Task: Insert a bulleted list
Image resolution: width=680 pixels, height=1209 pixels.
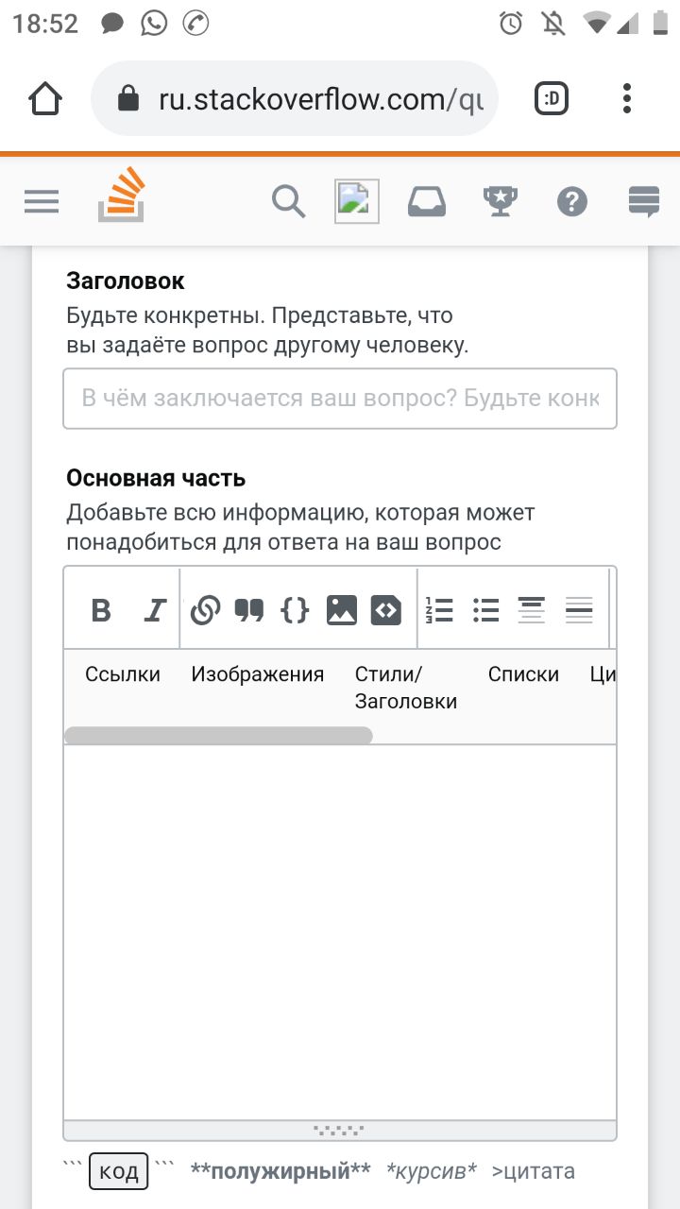Action: click(x=485, y=610)
